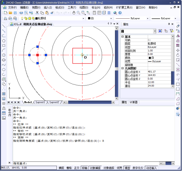Open the linetype ByLayer dropdown
Image resolution: width=182 pixels, height=171 pixels.
pyautogui.click(x=148, y=18)
